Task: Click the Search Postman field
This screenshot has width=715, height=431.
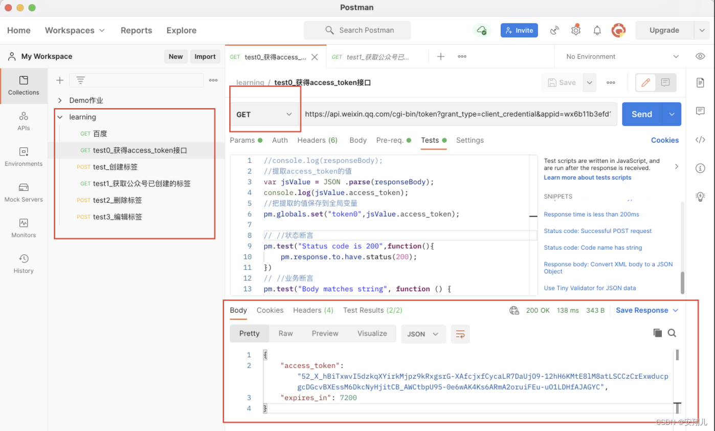Action: (x=357, y=30)
